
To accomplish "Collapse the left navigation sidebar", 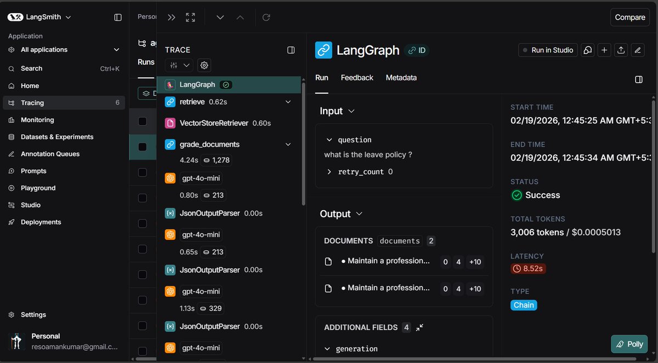I will pyautogui.click(x=118, y=18).
